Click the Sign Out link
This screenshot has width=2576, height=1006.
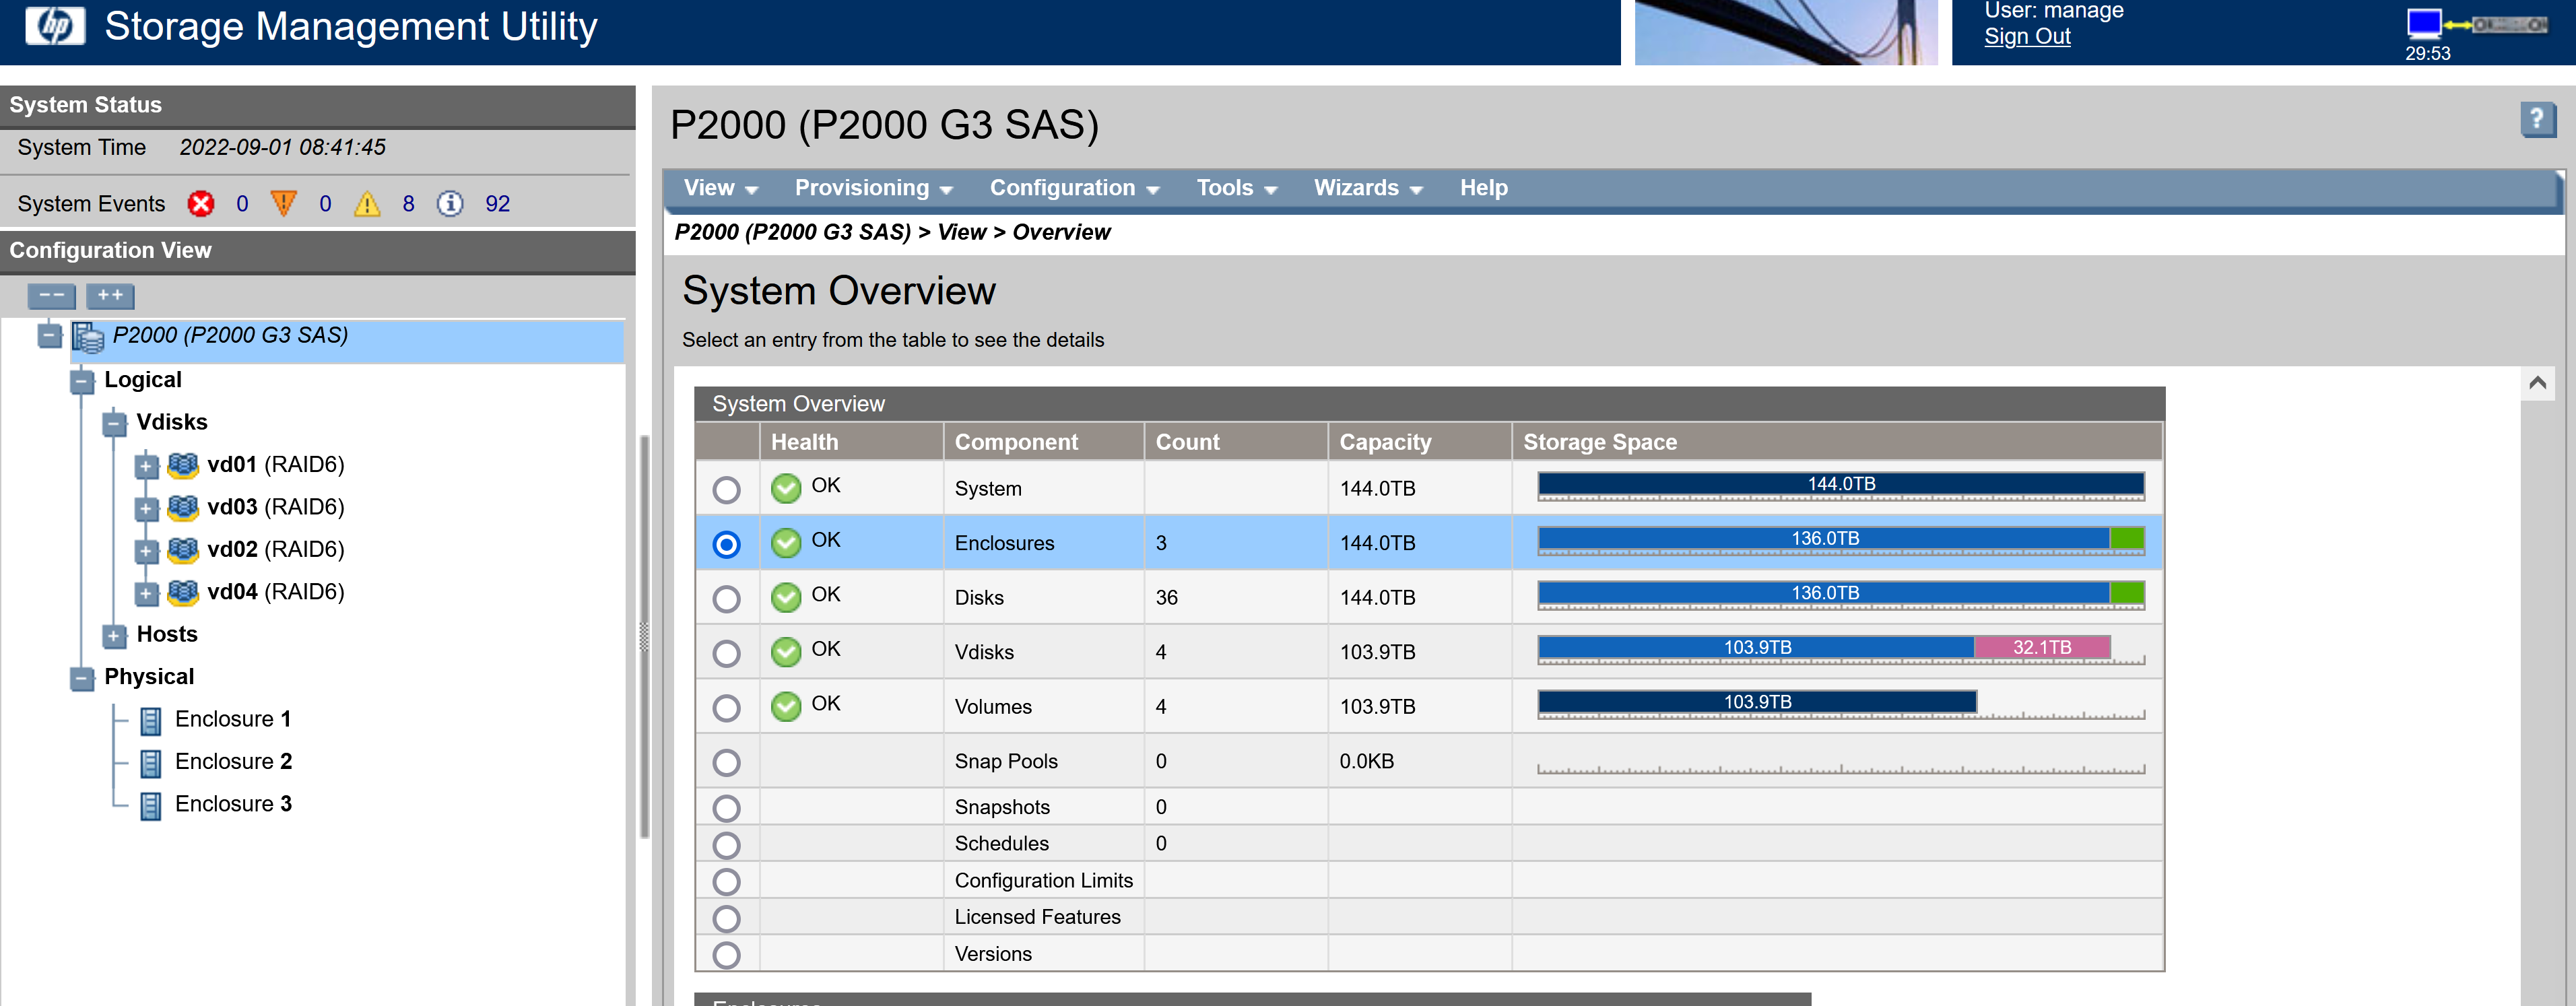point(2026,37)
